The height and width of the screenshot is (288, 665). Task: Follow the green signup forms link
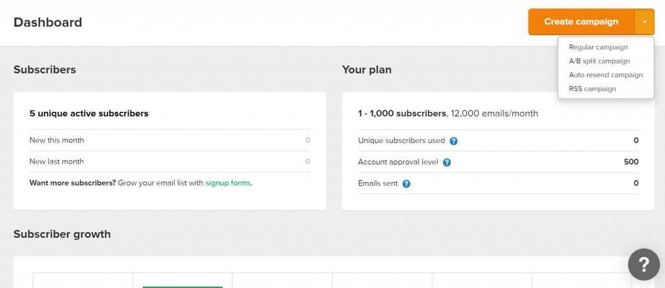click(228, 183)
